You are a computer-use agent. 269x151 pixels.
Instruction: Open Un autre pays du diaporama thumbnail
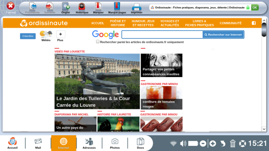tap(75, 124)
